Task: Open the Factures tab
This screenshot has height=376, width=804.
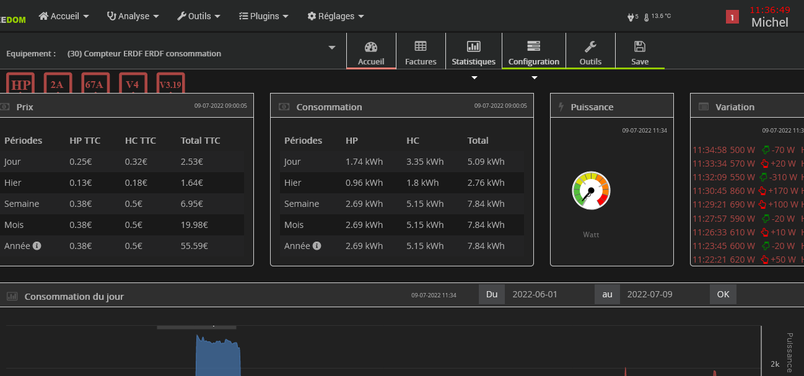Action: click(421, 52)
